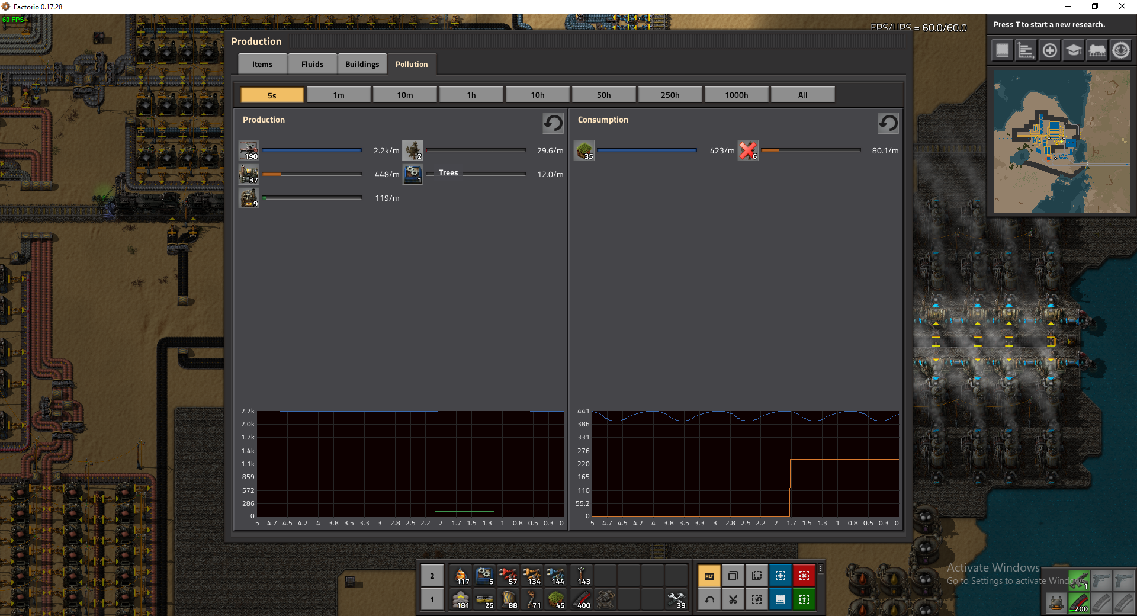
Task: Click the Consumption pollution graph
Action: coord(746,464)
